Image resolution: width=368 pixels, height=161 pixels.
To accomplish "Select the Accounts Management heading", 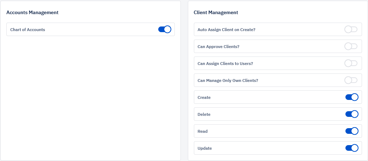I will point(32,12).
